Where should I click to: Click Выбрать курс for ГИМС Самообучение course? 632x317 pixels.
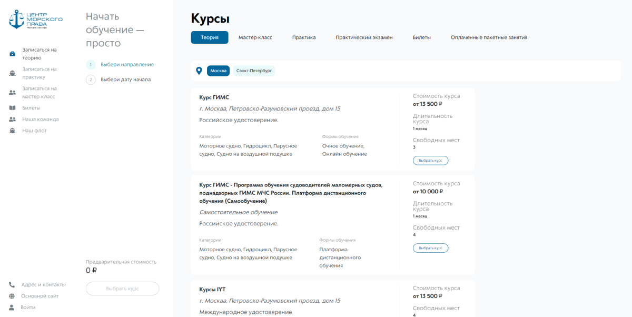tap(430, 247)
